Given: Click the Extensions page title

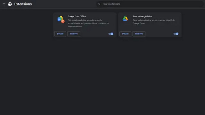Looking at the screenshot, I should (x=23, y=4).
